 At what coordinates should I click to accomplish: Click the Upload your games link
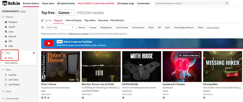pos(78,34)
